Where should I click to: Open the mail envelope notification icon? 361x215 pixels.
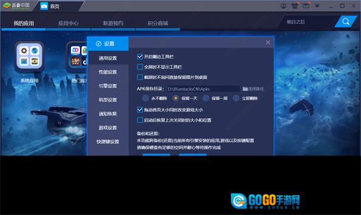pos(306,6)
